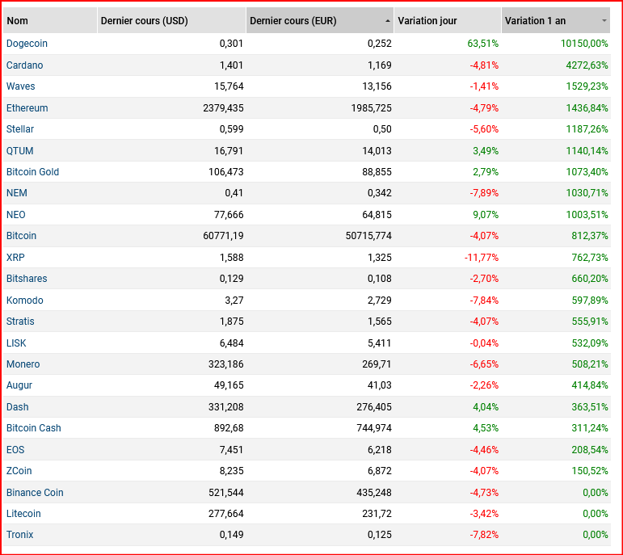Select Bitcoin EUR price 50715,774
This screenshot has width=623, height=555.
(368, 236)
